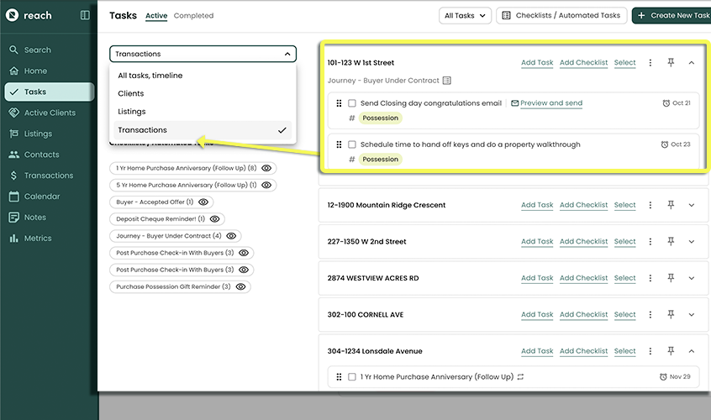Screen dimensions: 711x420
Task: Tick the Schedule time to hand off keys checkbox
Action: (x=352, y=144)
